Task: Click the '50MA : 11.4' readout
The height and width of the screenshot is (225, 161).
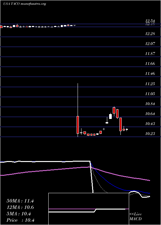Action: (20, 201)
